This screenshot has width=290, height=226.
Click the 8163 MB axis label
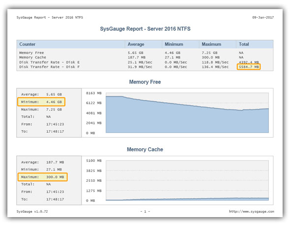point(94,93)
